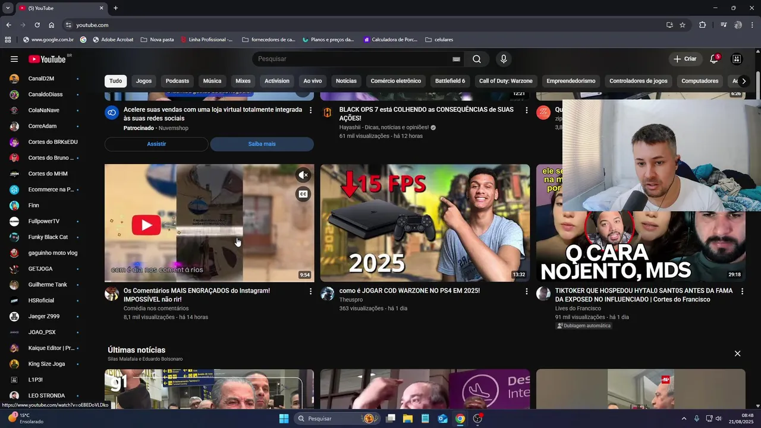Open options menu for BLACK OPS 7 video
Screen dimensions: 761x428
click(526, 110)
